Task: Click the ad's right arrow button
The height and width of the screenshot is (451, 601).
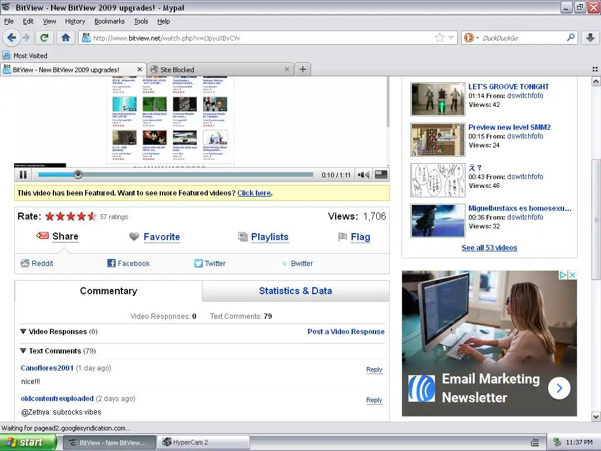Action: click(x=559, y=388)
